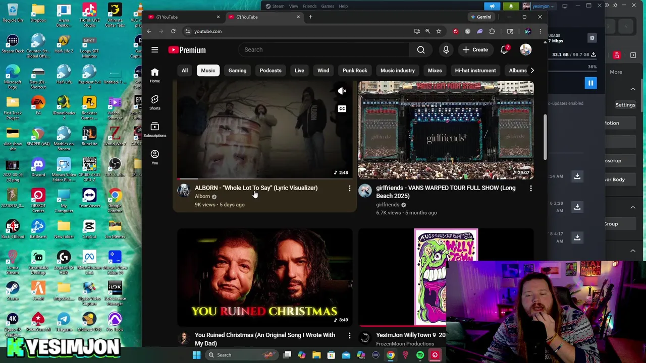This screenshot has width=646, height=363.
Task: Bookmark this page with the star
Action: (x=439, y=31)
